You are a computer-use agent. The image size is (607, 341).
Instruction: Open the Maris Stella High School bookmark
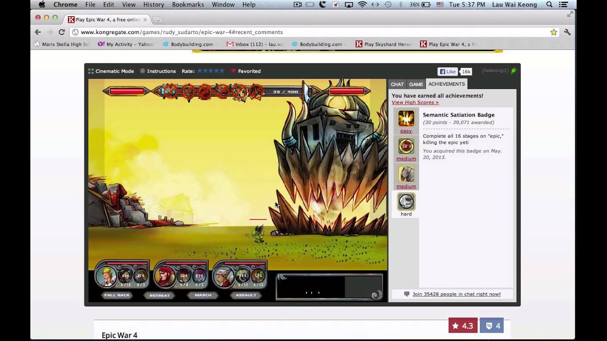[62, 44]
